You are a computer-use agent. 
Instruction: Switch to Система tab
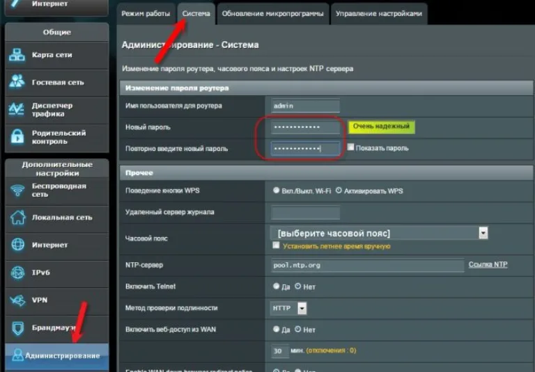tap(196, 14)
